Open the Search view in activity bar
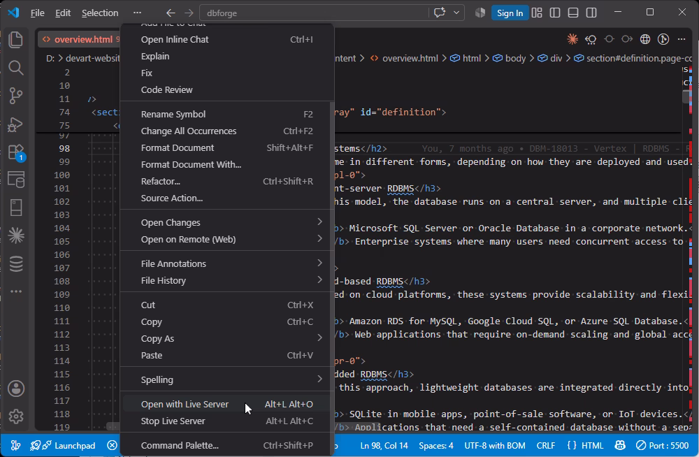699x457 pixels. 16,68
